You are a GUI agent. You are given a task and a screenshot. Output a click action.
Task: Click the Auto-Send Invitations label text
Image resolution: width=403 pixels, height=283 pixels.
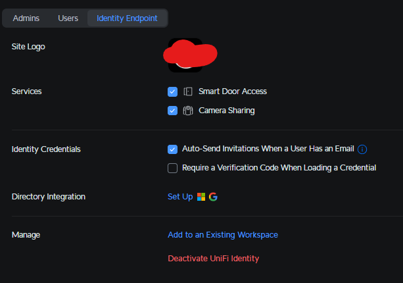tap(268, 149)
